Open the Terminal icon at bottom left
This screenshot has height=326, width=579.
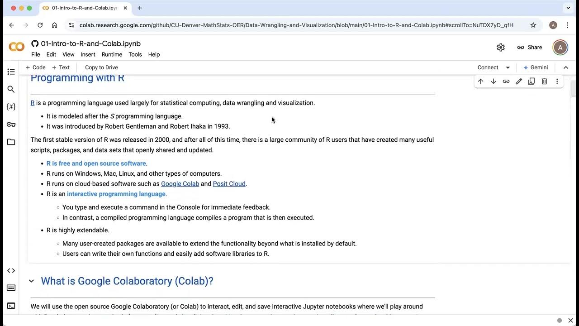point(11,306)
